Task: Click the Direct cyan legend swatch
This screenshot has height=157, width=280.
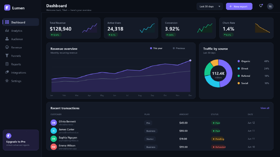Action: click(x=239, y=68)
